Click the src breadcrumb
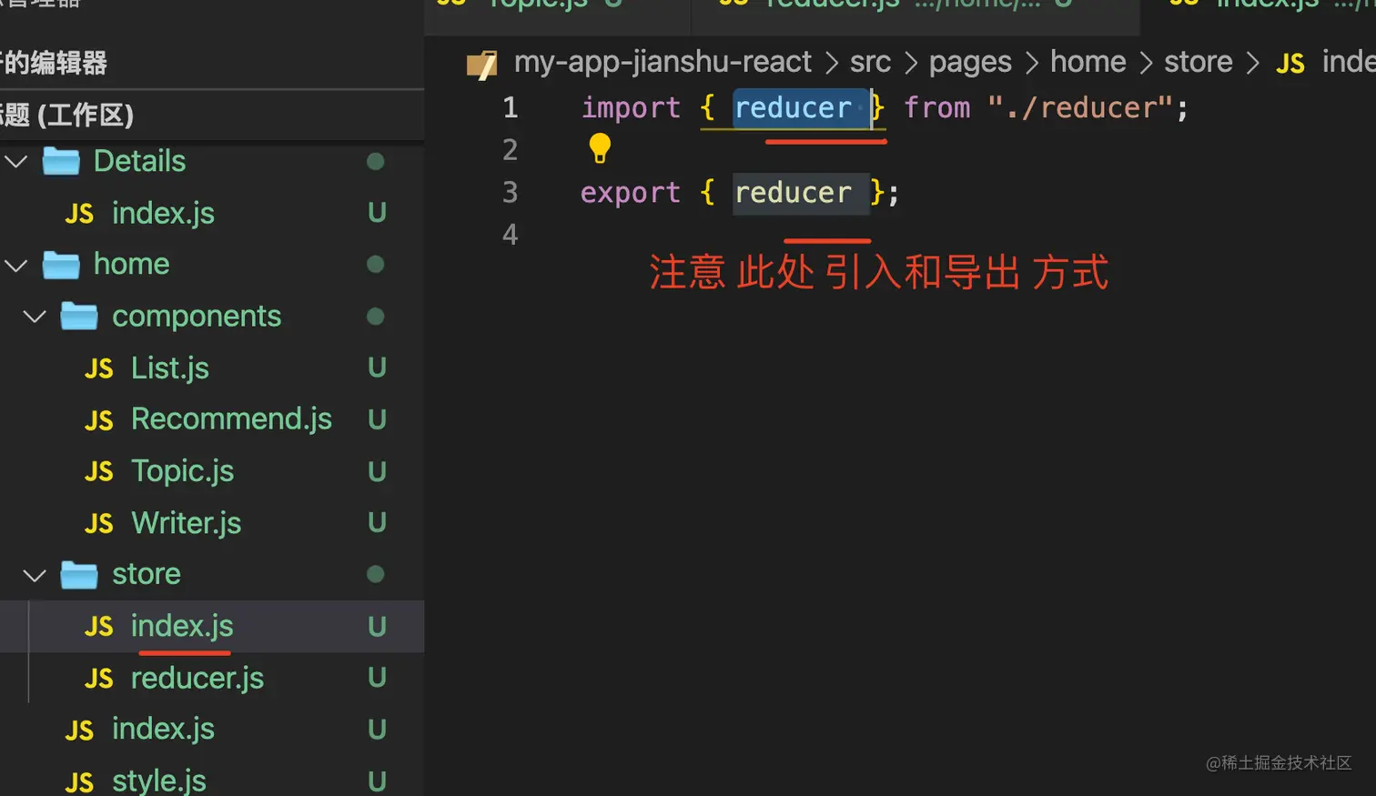 (x=870, y=62)
